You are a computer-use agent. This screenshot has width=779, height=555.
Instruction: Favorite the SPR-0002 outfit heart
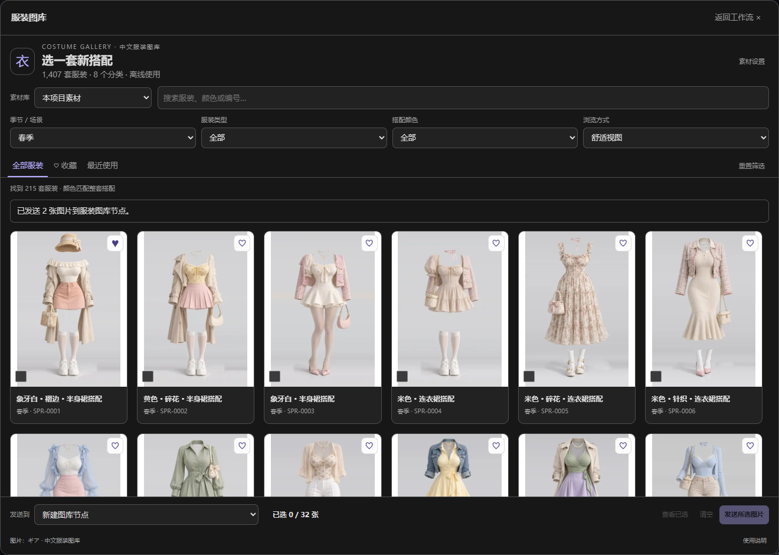coord(242,243)
